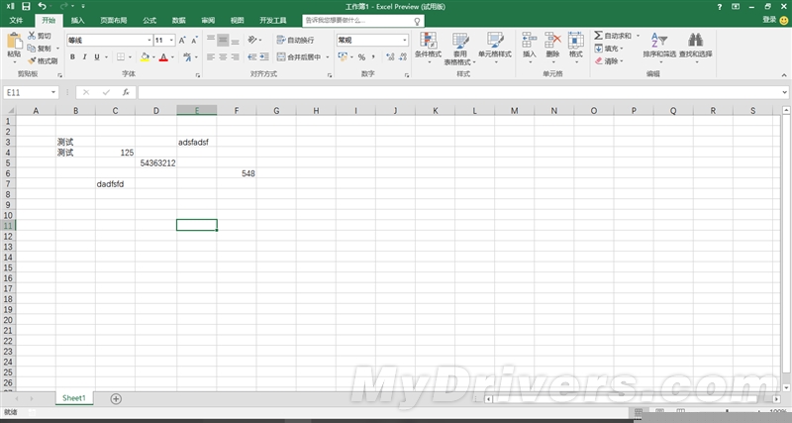The image size is (792, 423).
Task: Click the Decrease Font Size icon
Action: point(194,40)
